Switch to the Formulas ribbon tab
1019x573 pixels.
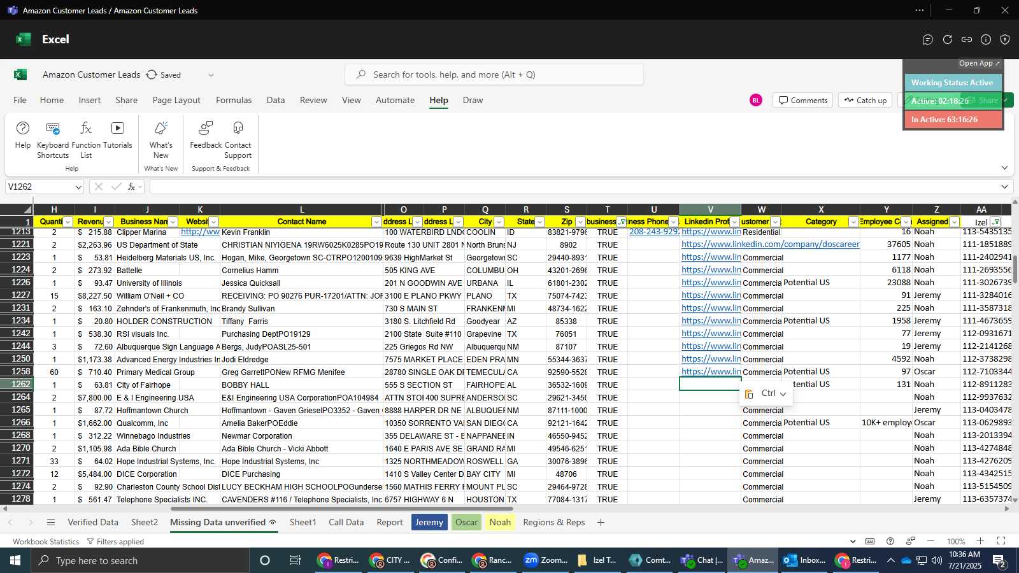[234, 100]
